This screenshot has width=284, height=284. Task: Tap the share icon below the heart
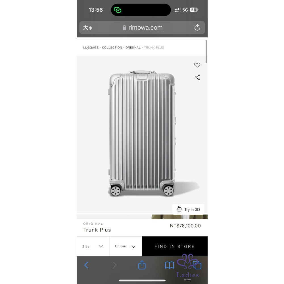click(197, 77)
